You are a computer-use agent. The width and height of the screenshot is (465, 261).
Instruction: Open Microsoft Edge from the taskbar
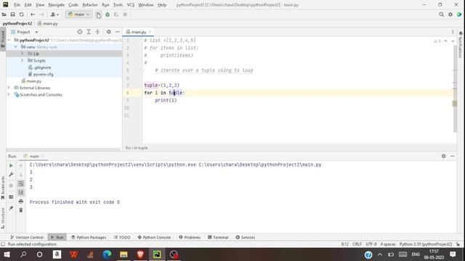point(107,254)
